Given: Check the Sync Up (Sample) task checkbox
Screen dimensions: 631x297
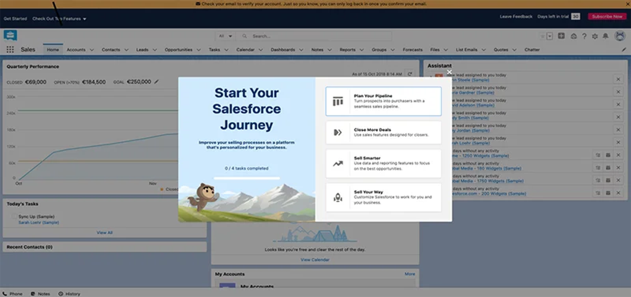Looking at the screenshot, I should coord(14,217).
